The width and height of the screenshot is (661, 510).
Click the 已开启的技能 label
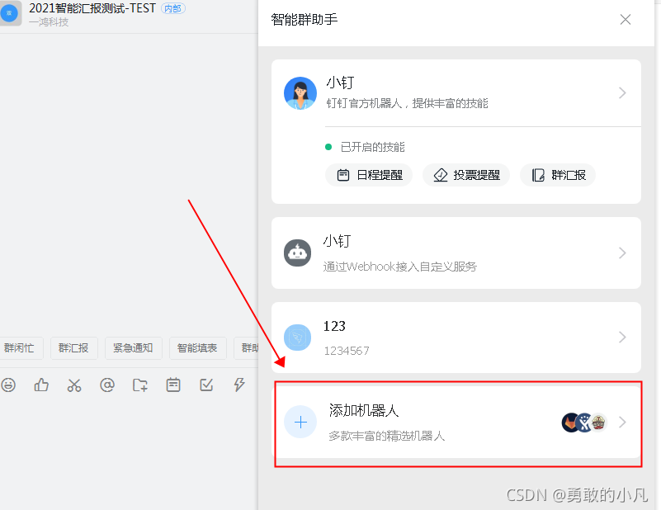point(373,147)
